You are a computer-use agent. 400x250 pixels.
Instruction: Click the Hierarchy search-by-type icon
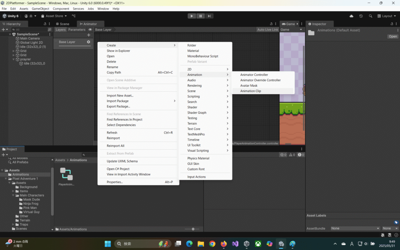(x=50, y=30)
